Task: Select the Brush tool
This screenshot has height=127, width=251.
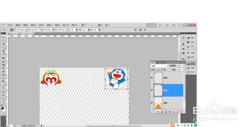Action: tap(3, 61)
